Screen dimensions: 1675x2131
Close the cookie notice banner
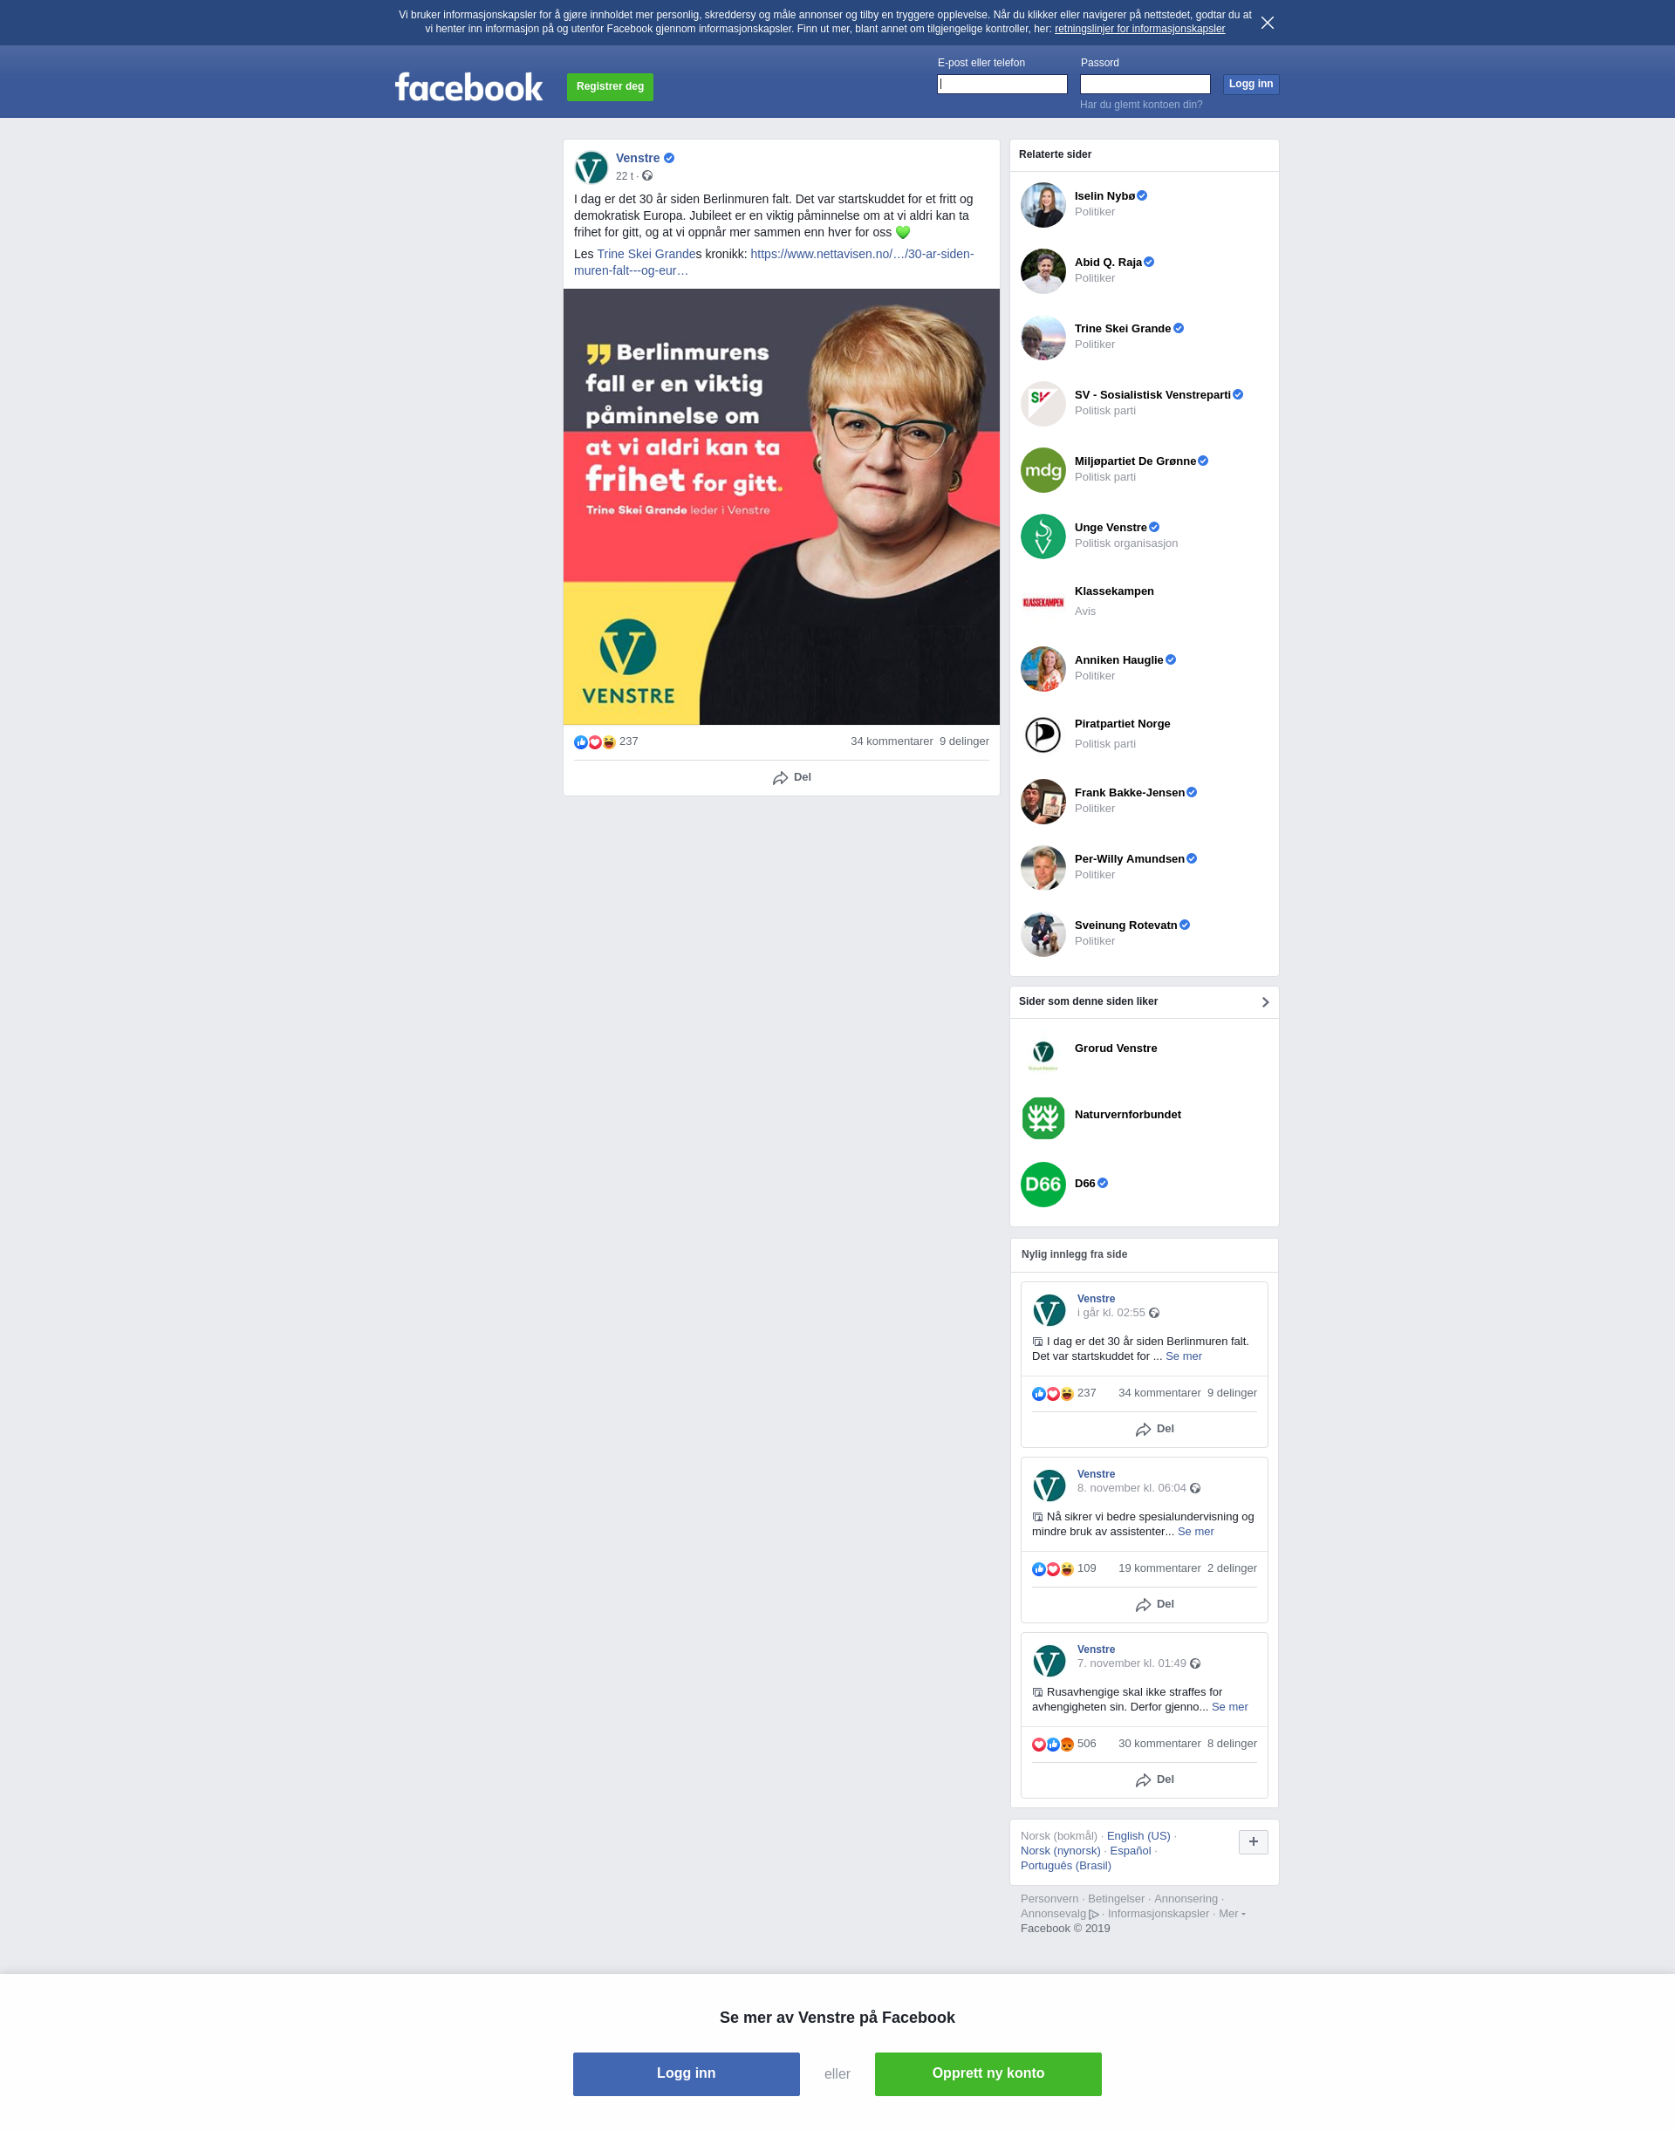click(1267, 23)
